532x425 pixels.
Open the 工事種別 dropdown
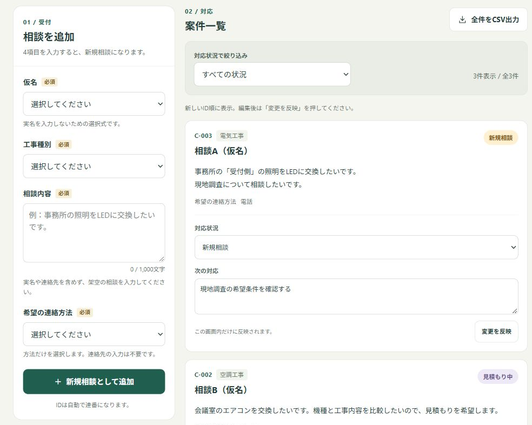[x=94, y=167]
